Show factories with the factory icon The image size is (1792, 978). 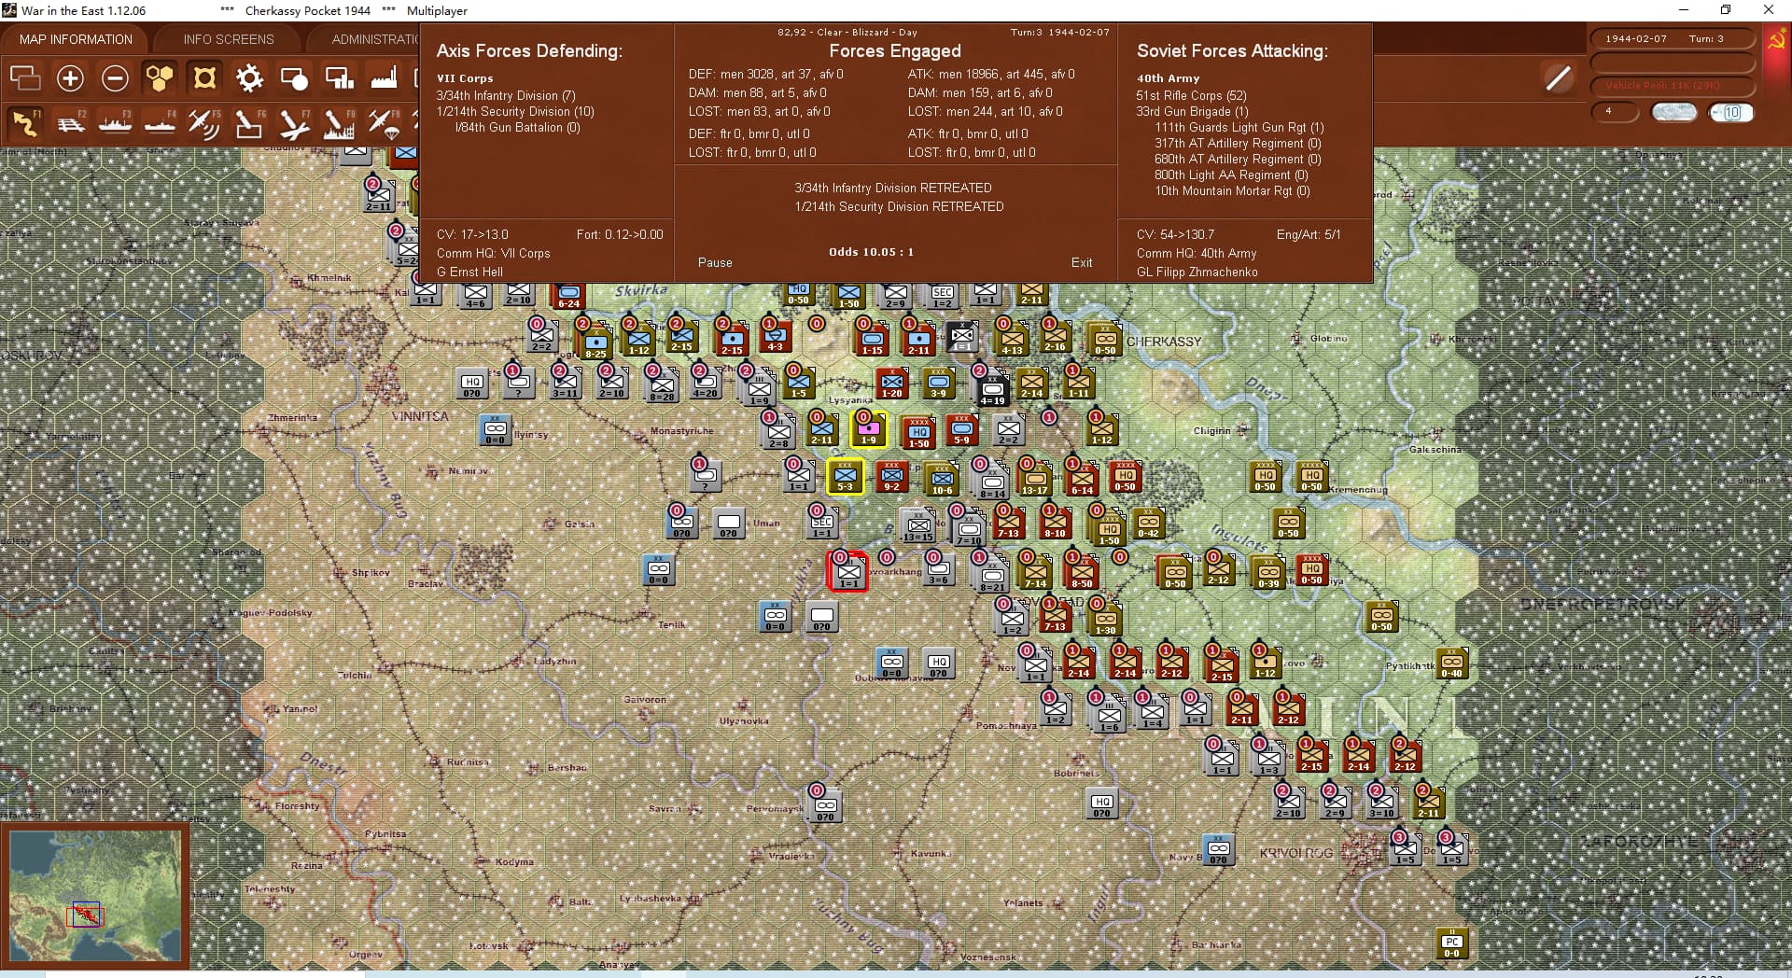point(384,77)
